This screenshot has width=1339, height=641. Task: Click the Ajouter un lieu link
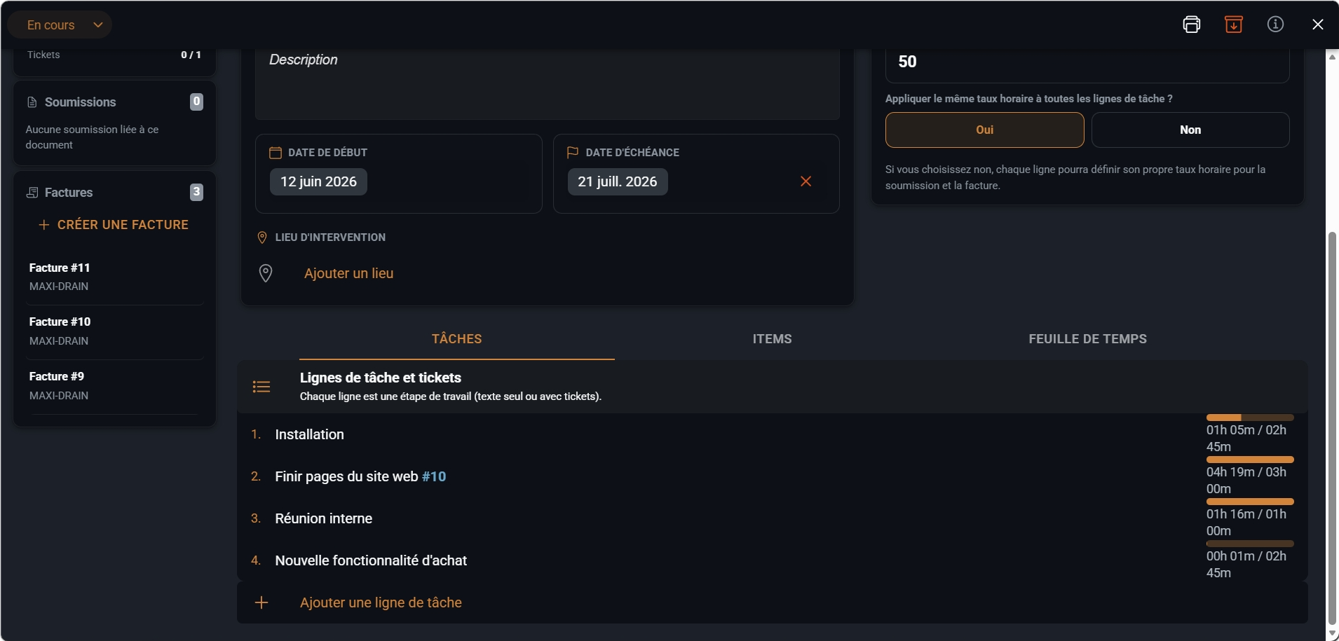[x=348, y=273]
